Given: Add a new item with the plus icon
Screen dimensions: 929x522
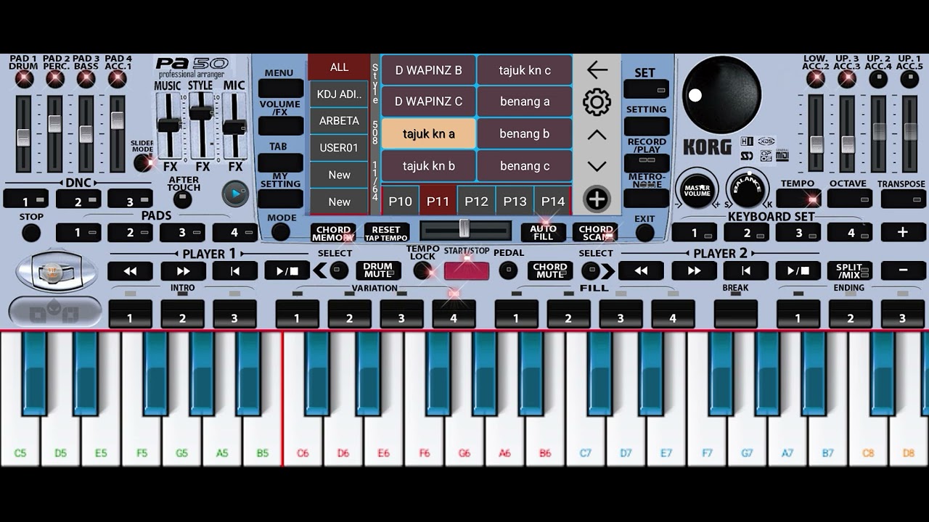Looking at the screenshot, I should pyautogui.click(x=597, y=199).
